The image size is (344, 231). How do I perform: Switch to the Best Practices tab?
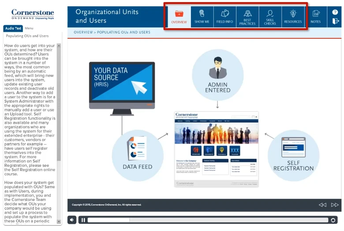[x=247, y=17]
